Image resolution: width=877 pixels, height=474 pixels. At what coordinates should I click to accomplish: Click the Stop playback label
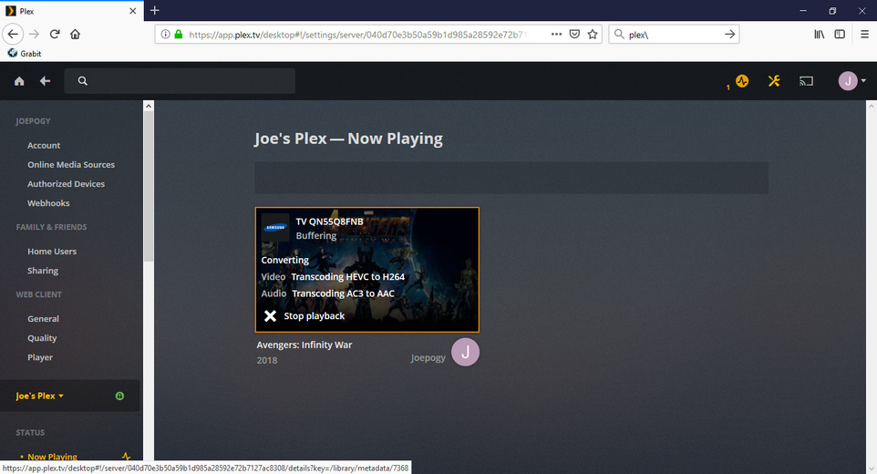point(314,315)
